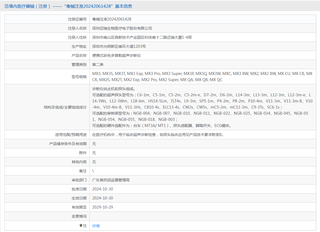Viewport: 320px width, 232px height.
Task: Select the 生产地址 value 深圳市光明新区南环大道1203号
Action: click(119, 46)
